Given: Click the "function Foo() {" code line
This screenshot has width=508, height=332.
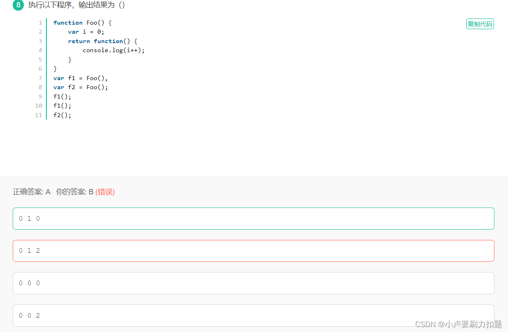Looking at the screenshot, I should pyautogui.click(x=82, y=23).
